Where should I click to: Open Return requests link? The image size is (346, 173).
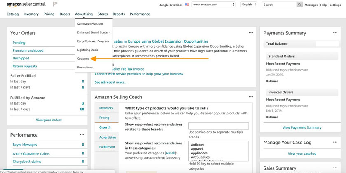coord(25,66)
